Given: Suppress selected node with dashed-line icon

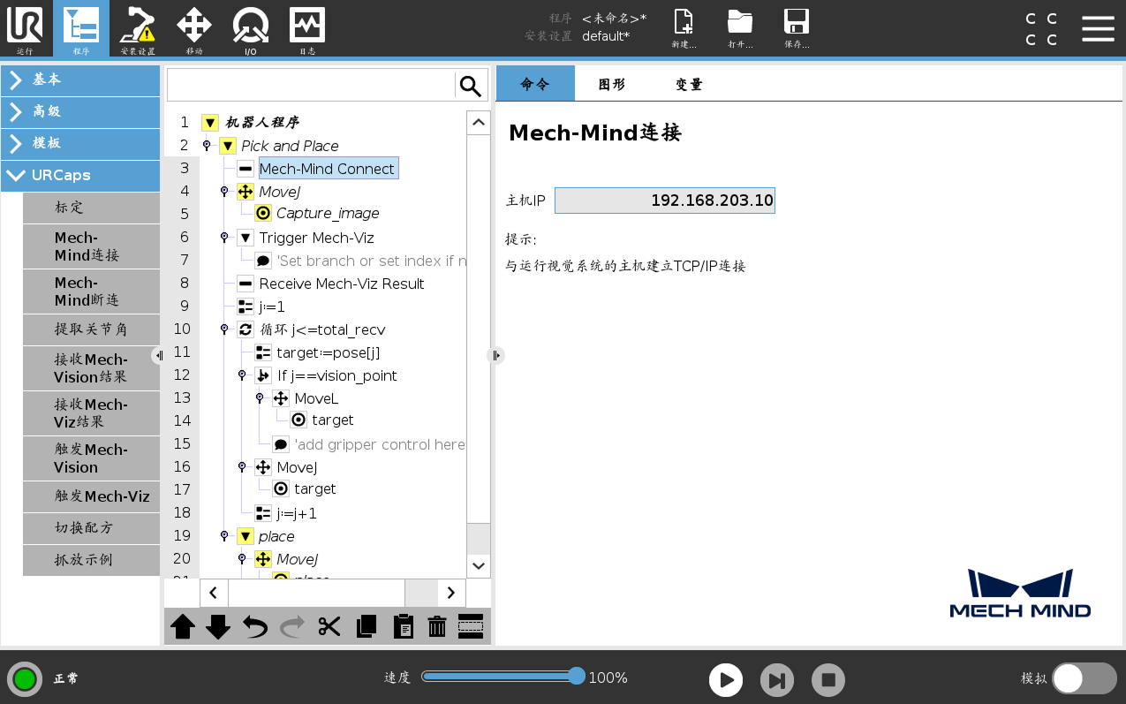Looking at the screenshot, I should coord(471,626).
